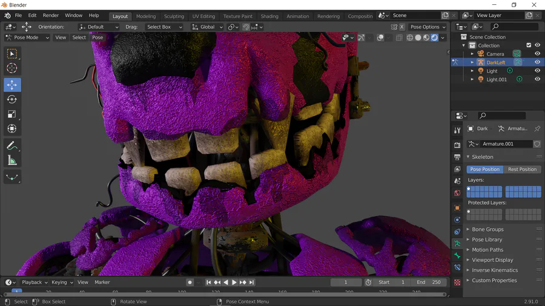The image size is (545, 306).
Task: Open the Render menu
Action: (x=51, y=15)
